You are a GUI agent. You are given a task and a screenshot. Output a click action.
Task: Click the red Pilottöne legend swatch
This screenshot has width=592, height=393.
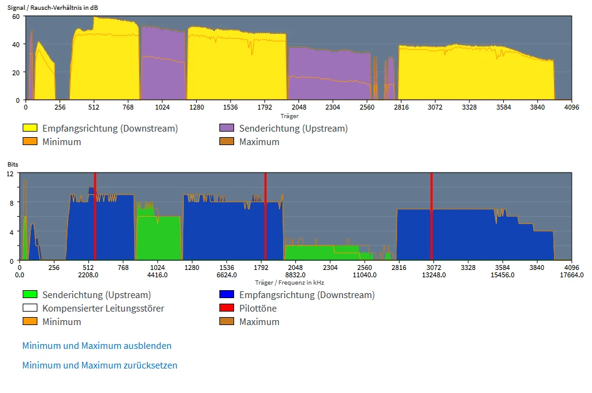(x=227, y=308)
